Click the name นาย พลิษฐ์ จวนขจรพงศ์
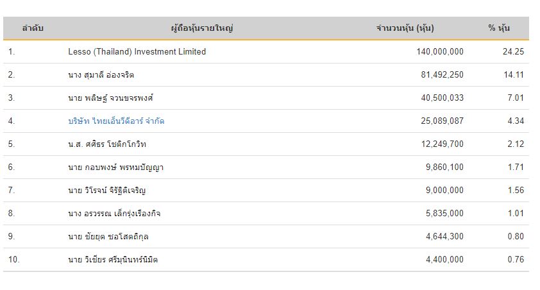Image resolution: width=540 pixels, height=290 pixels. (110, 98)
